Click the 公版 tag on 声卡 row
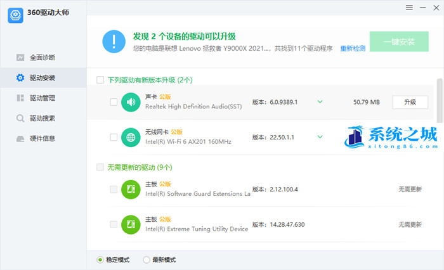Viewport: 444px width, 270px height. tap(165, 97)
